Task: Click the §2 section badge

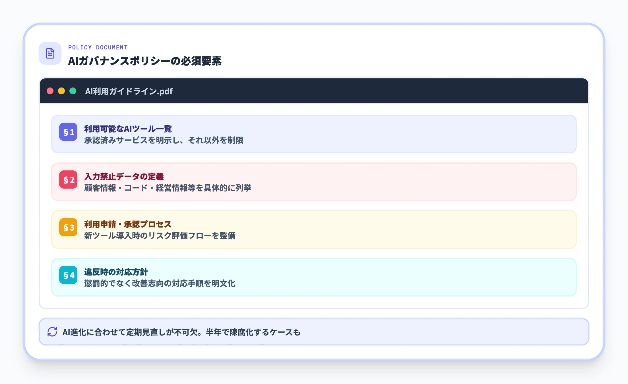Action: pyautogui.click(x=68, y=180)
